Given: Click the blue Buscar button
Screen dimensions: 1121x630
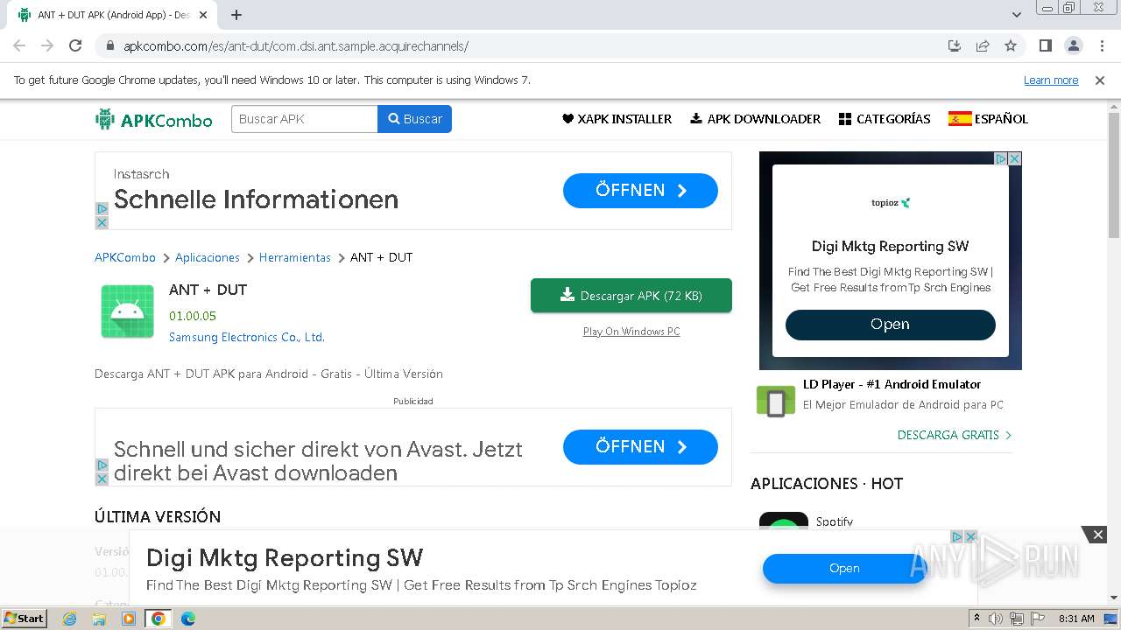Looking at the screenshot, I should 414,119.
